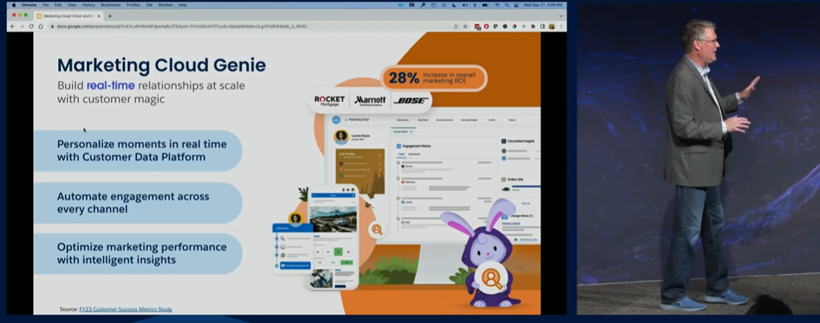Open a new tab with plus button
The height and width of the screenshot is (323, 820).
tap(110, 15)
